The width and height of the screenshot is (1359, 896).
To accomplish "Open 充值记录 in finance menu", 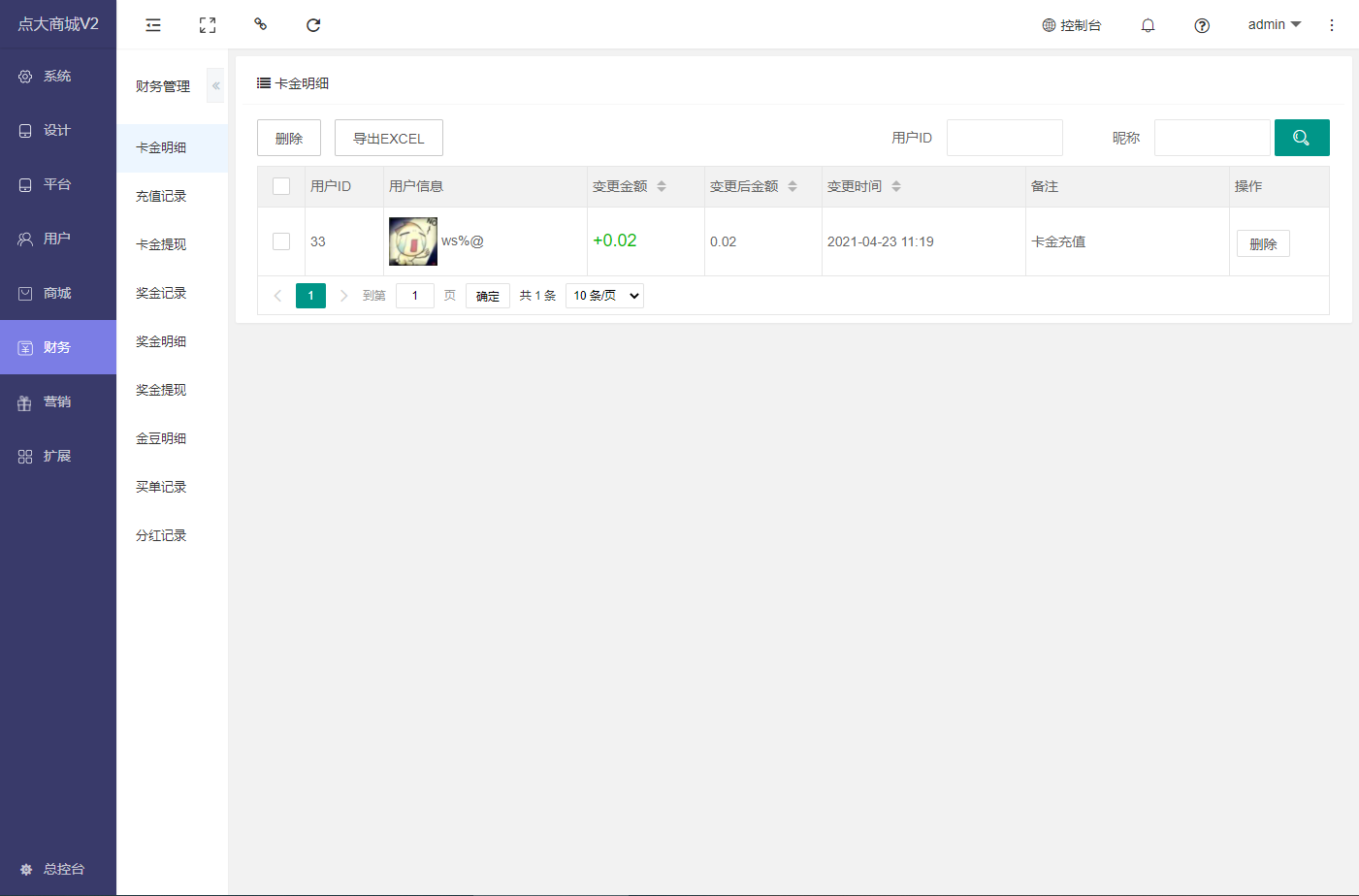I will coord(161,196).
